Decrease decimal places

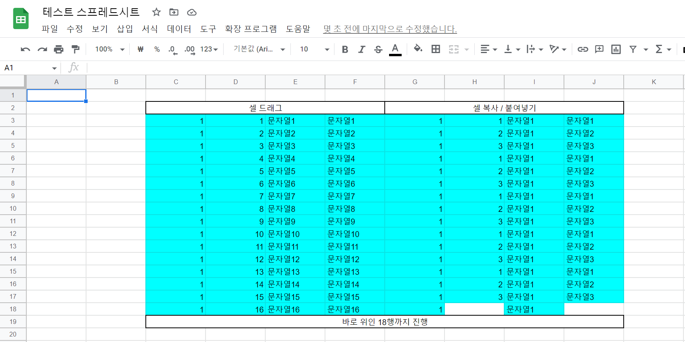point(173,50)
